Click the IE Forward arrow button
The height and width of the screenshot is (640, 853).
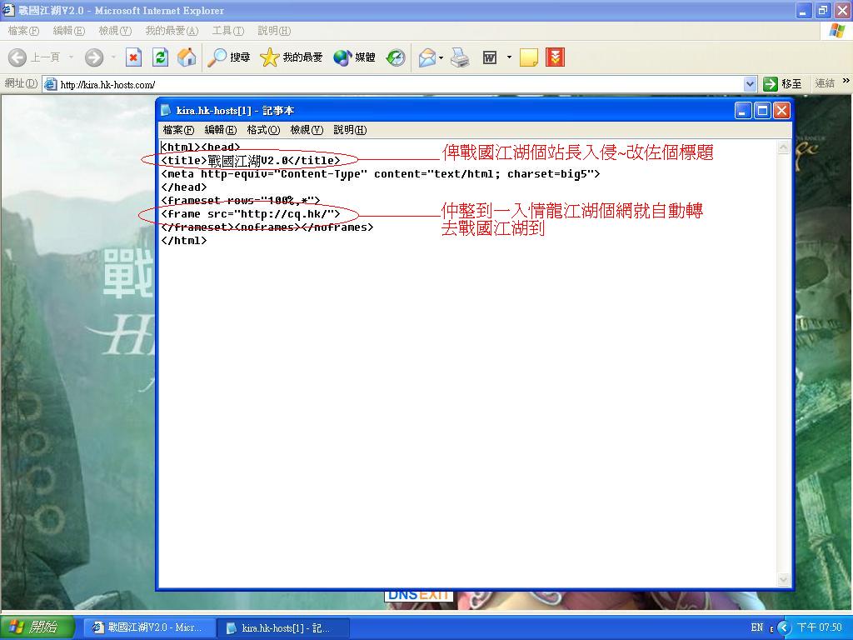coord(94,57)
